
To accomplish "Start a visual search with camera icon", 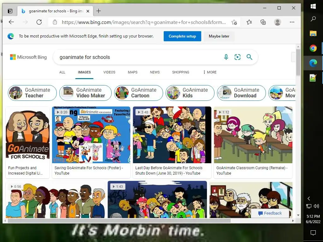I will [x=237, y=57].
